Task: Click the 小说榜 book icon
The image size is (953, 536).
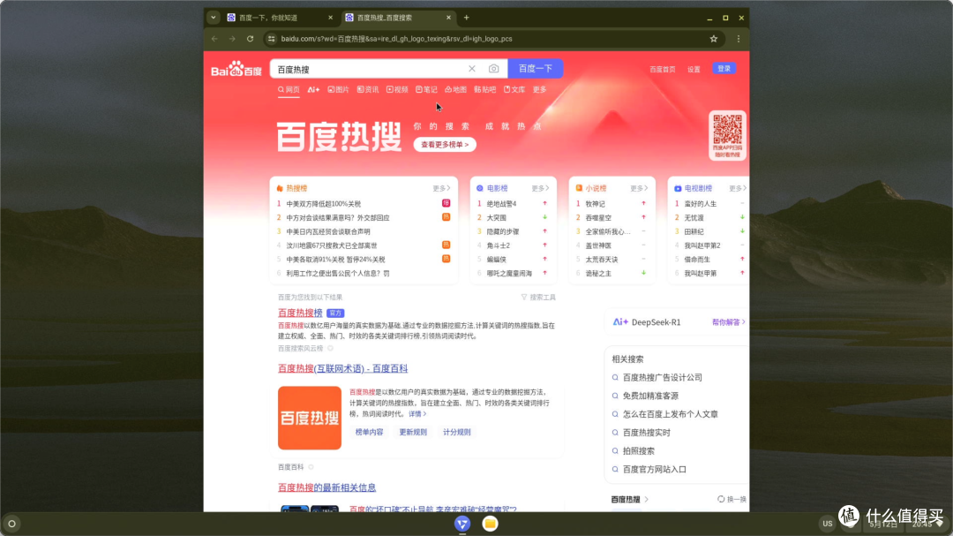Action: click(x=579, y=189)
